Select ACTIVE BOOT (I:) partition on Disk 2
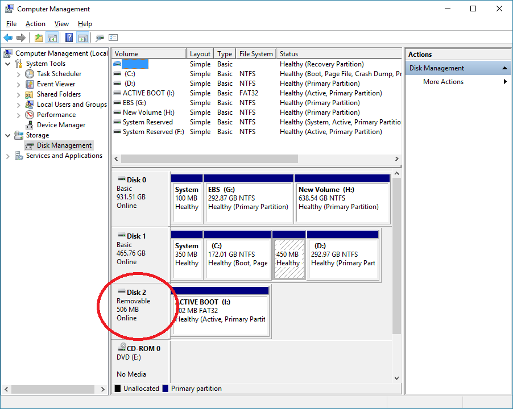The image size is (513, 409). (x=220, y=311)
